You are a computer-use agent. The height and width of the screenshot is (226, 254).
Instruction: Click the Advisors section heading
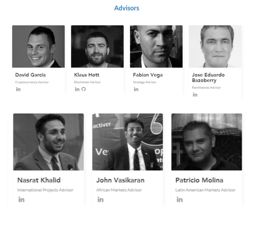coord(127,8)
